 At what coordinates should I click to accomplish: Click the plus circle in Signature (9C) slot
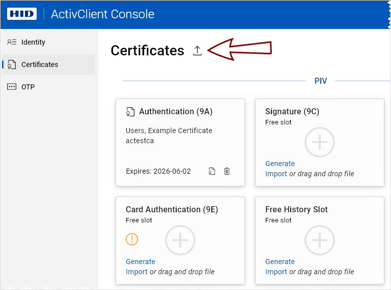(319, 142)
